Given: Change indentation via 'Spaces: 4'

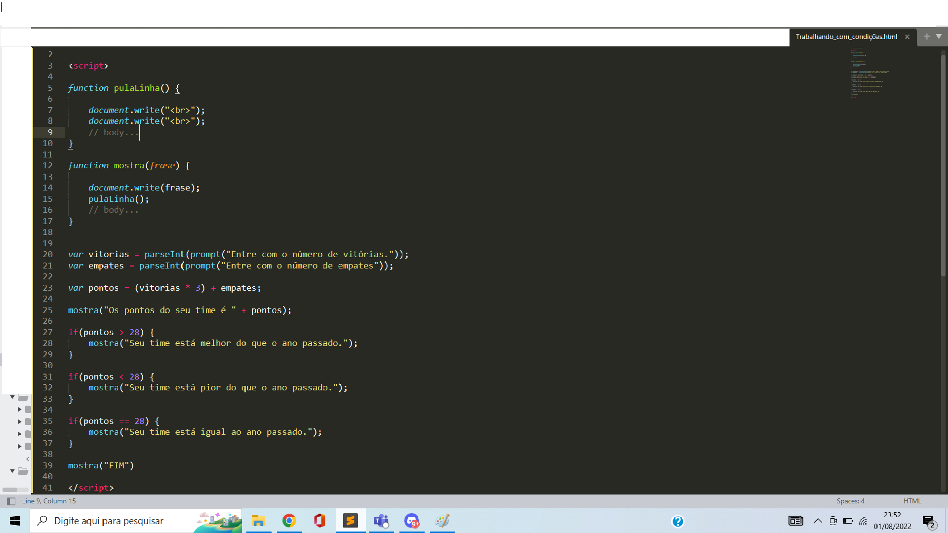Looking at the screenshot, I should coord(850,501).
